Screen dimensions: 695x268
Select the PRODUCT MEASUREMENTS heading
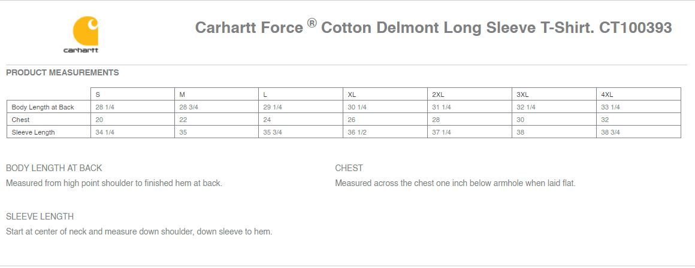click(x=62, y=72)
